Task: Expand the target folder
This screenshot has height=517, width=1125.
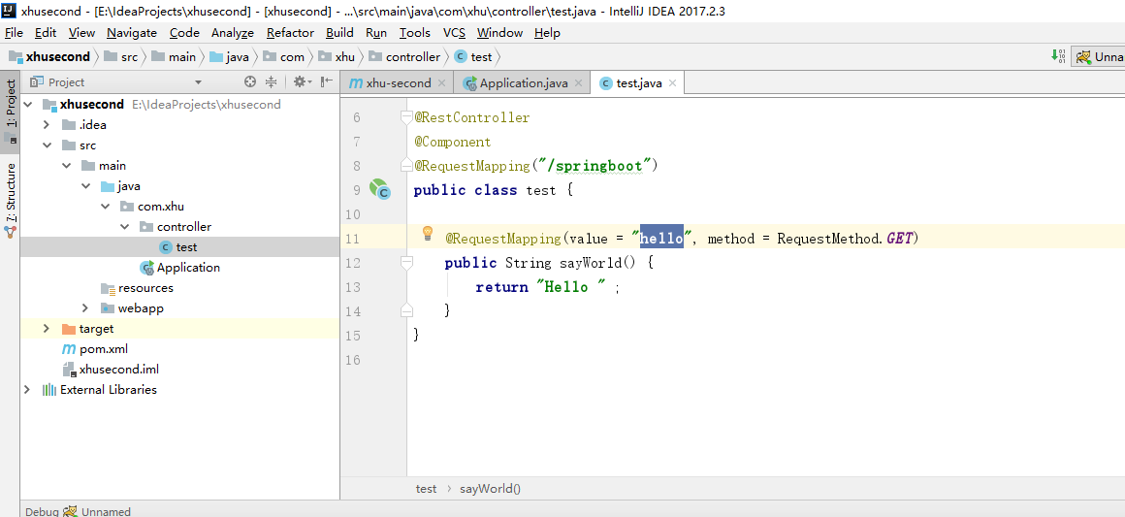Action: pyautogui.click(x=47, y=328)
